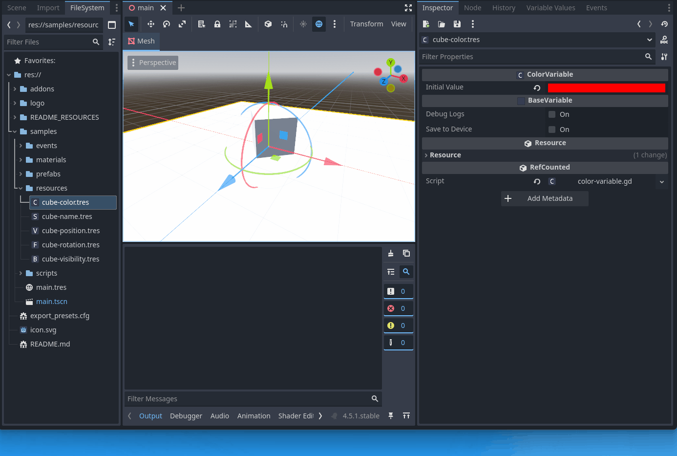
Task: Toggle distraction-free mode icon
Action: (x=408, y=8)
